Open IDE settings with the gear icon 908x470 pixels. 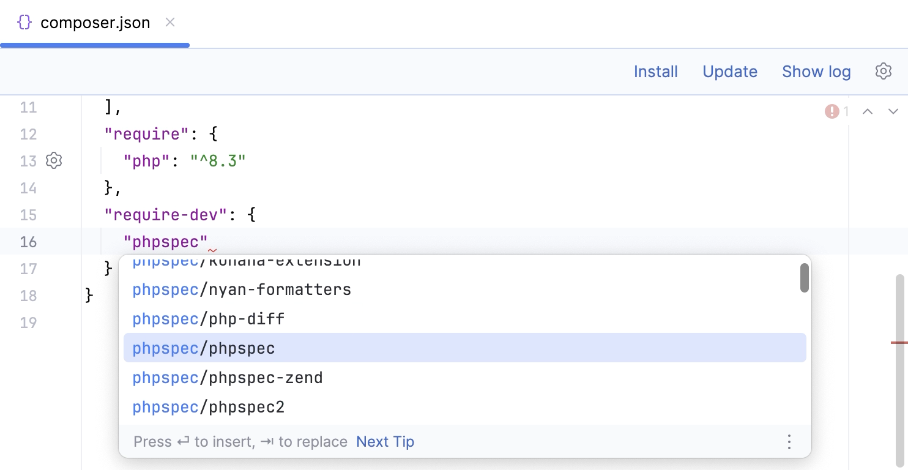883,71
